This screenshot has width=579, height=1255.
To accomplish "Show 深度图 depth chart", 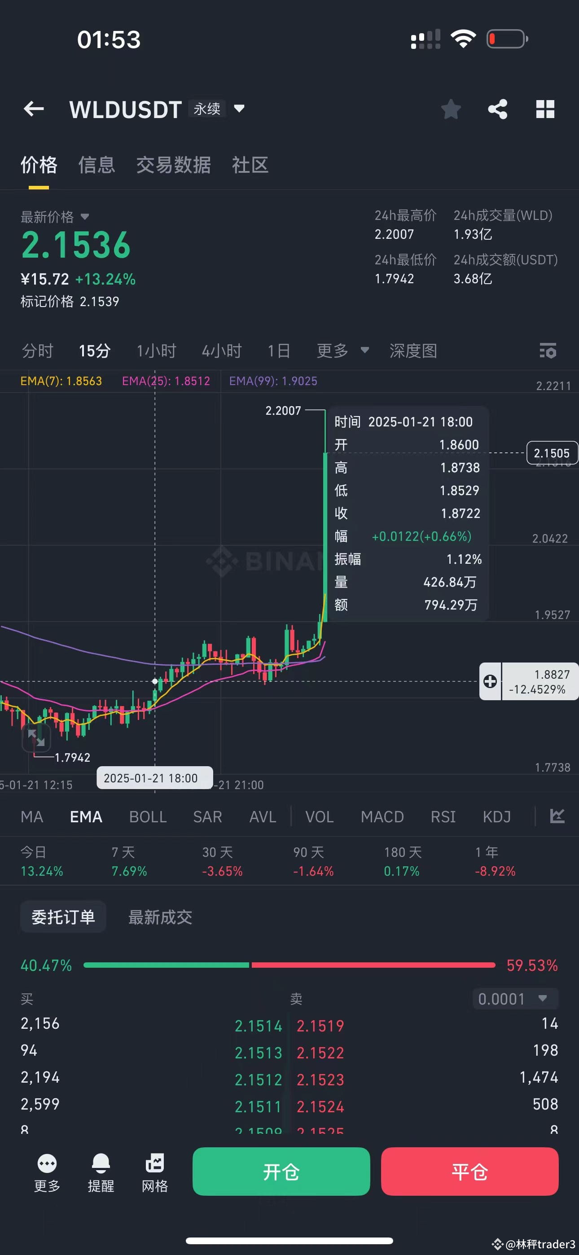I will pos(413,350).
